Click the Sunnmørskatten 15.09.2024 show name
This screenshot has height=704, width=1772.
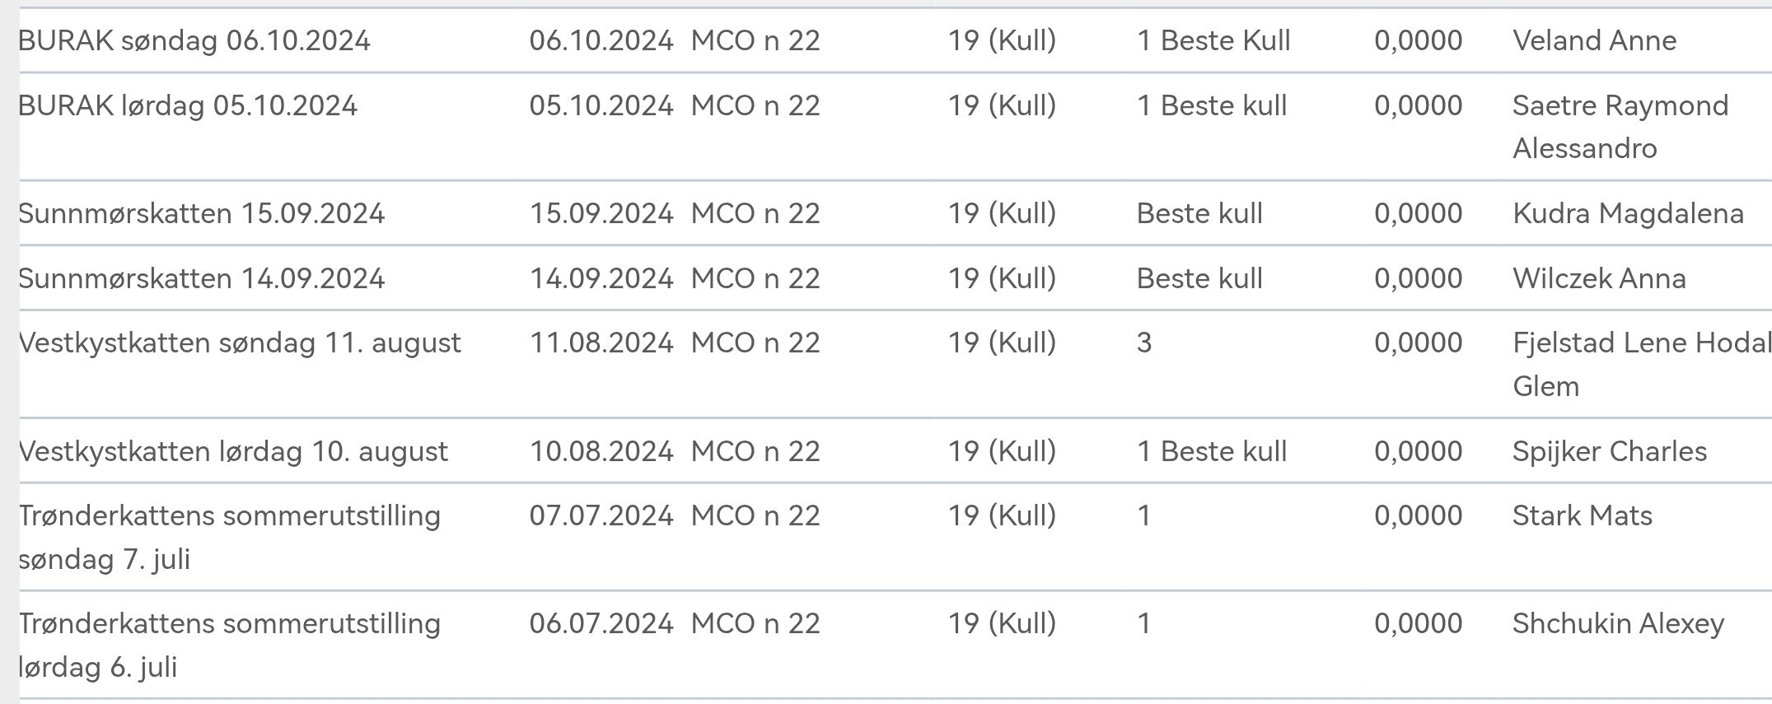pyautogui.click(x=202, y=213)
